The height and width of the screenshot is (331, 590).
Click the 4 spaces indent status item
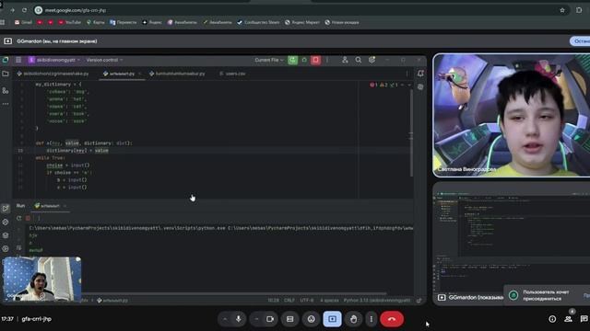click(x=329, y=301)
